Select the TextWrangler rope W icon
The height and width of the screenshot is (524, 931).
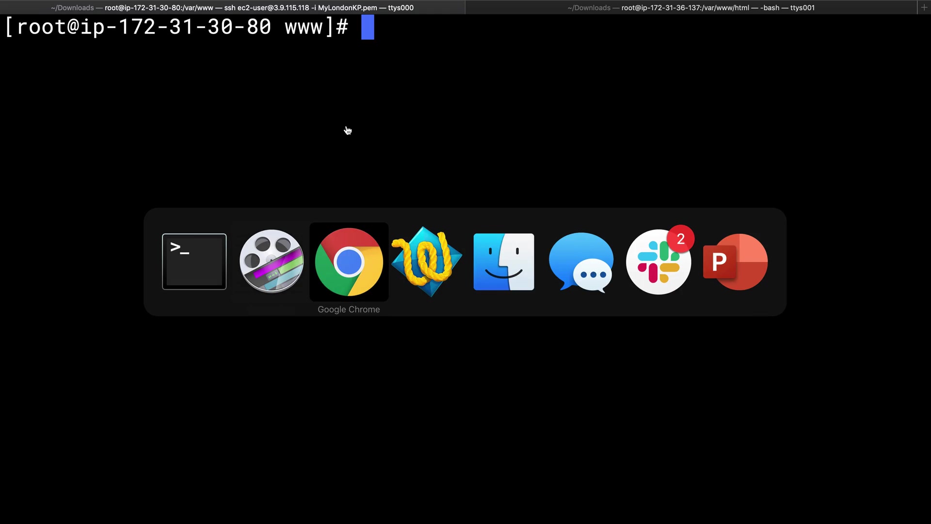tap(426, 262)
